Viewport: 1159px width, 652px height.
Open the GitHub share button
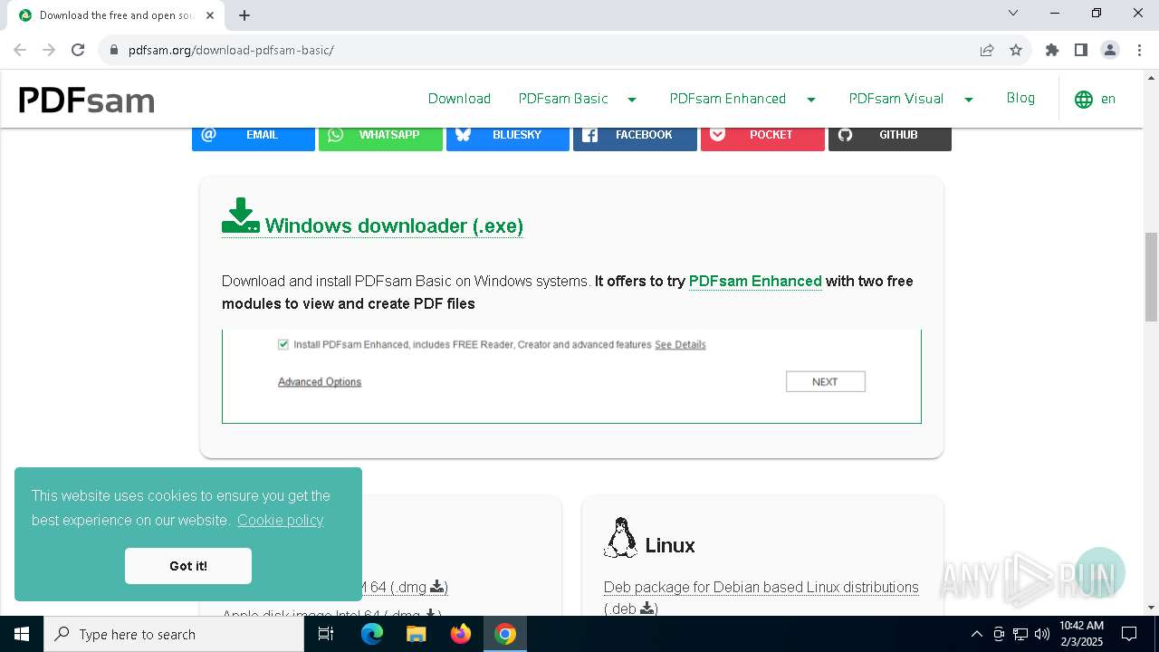890,135
